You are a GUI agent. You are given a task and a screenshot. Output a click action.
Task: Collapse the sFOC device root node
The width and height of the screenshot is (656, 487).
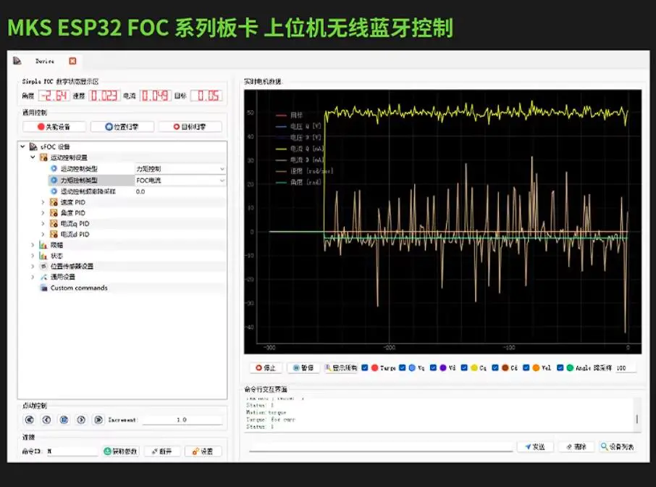click(22, 146)
